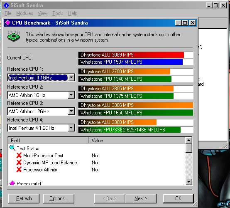The height and width of the screenshot is (208, 230).
Task: Maximize the CPU Benchmark dialog
Action: (185, 23)
